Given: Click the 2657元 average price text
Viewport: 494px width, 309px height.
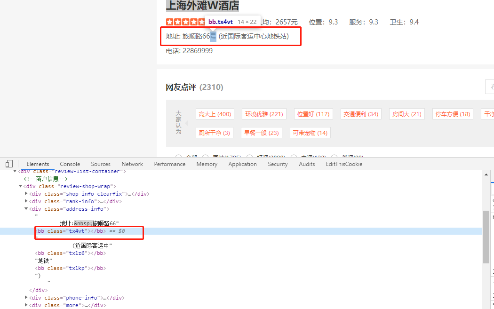Looking at the screenshot, I should point(287,22).
